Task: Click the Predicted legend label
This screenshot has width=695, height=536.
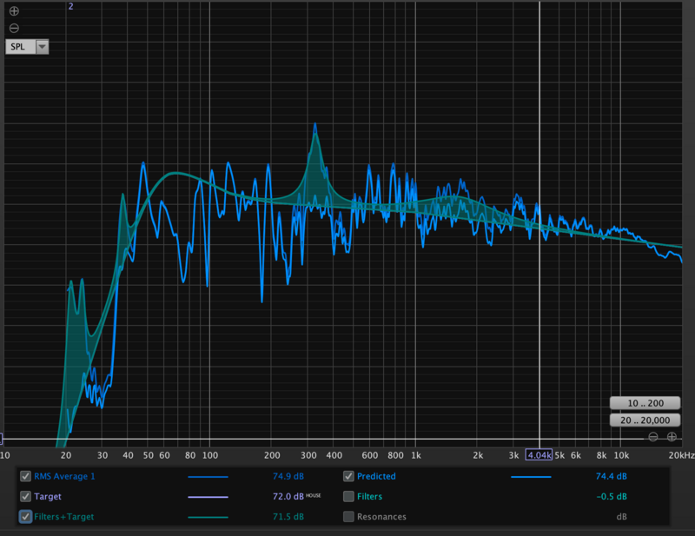Action: (x=376, y=476)
